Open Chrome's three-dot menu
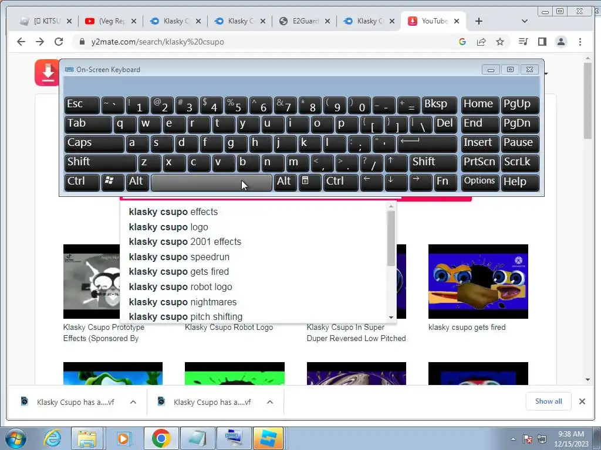601x450 pixels. click(580, 42)
